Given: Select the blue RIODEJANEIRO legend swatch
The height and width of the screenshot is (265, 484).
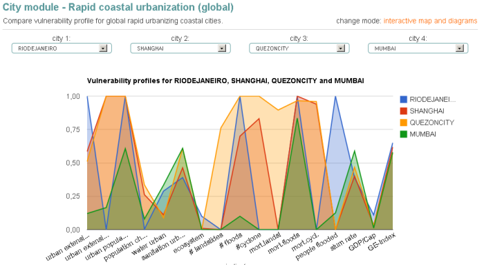Looking at the screenshot, I should pos(403,100).
